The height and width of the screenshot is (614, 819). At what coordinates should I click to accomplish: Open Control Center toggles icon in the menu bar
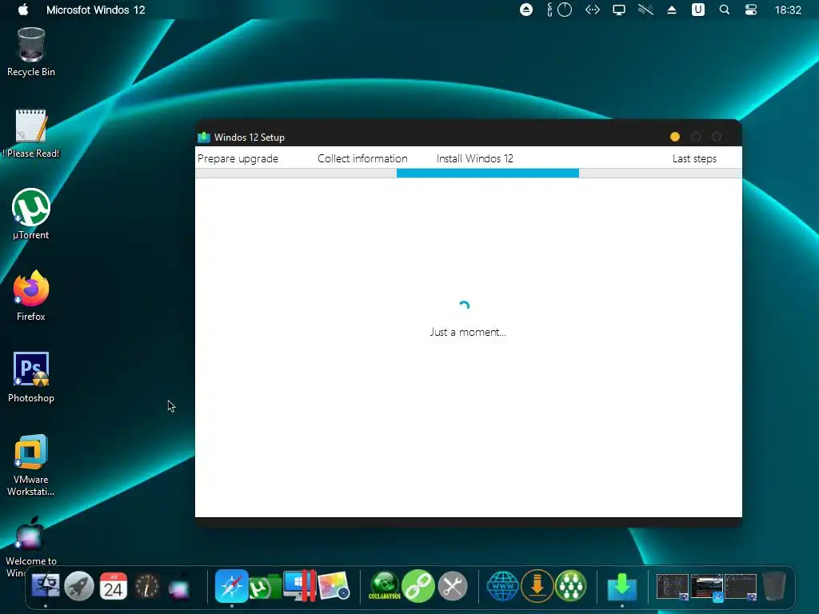click(x=750, y=10)
